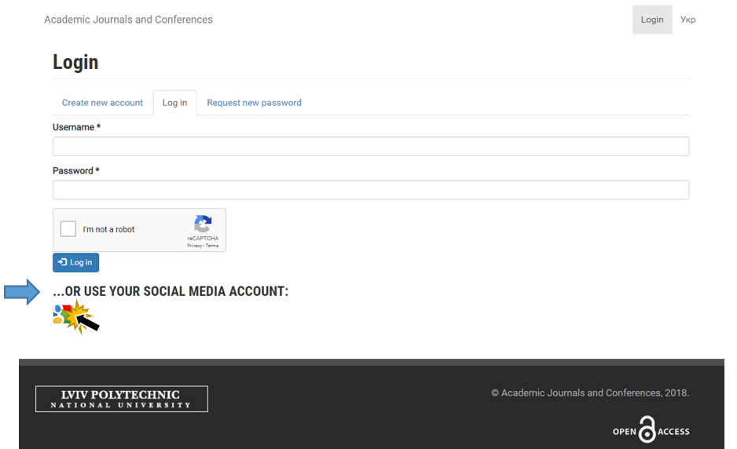The height and width of the screenshot is (449, 737).
Task: Select the Log in tab
Action: click(175, 102)
